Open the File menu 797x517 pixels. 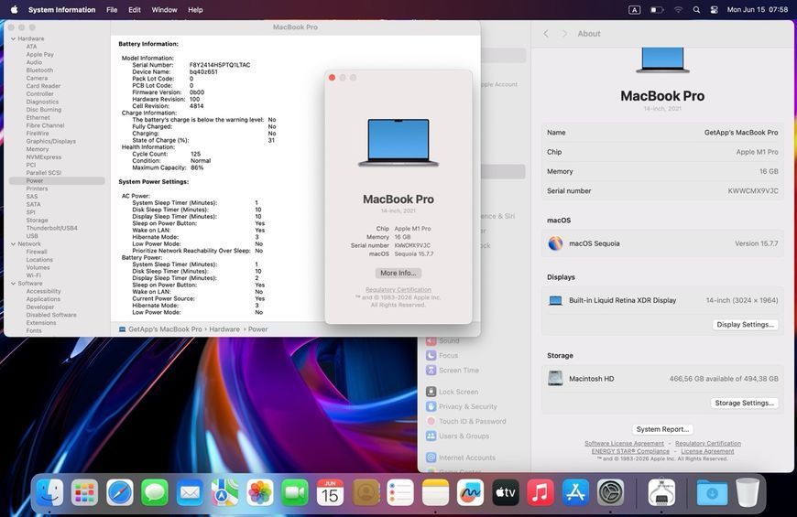point(112,10)
